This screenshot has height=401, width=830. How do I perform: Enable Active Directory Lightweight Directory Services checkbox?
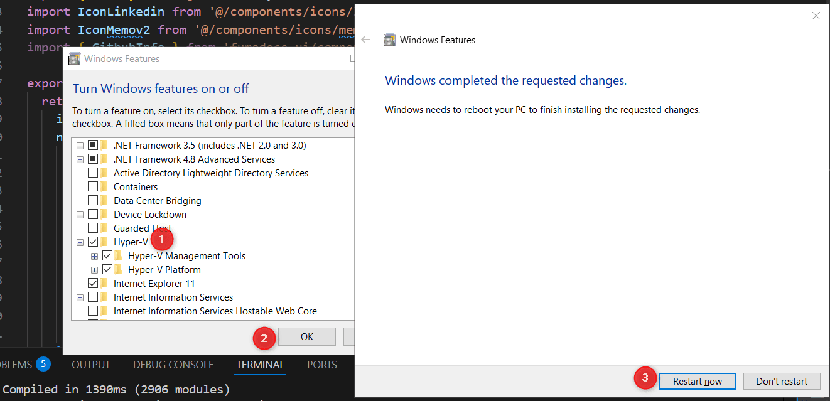pos(93,173)
